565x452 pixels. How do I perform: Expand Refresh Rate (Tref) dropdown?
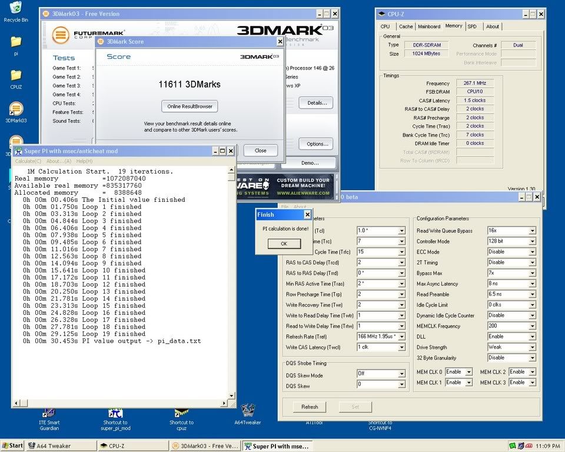coord(401,337)
